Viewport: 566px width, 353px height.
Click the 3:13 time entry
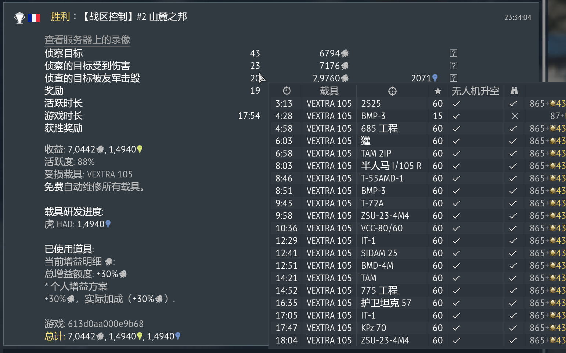(x=284, y=104)
